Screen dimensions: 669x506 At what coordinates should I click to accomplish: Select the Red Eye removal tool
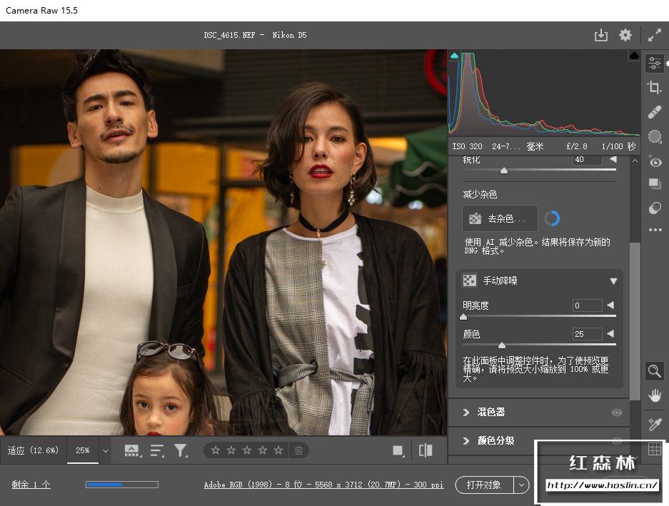click(x=654, y=162)
